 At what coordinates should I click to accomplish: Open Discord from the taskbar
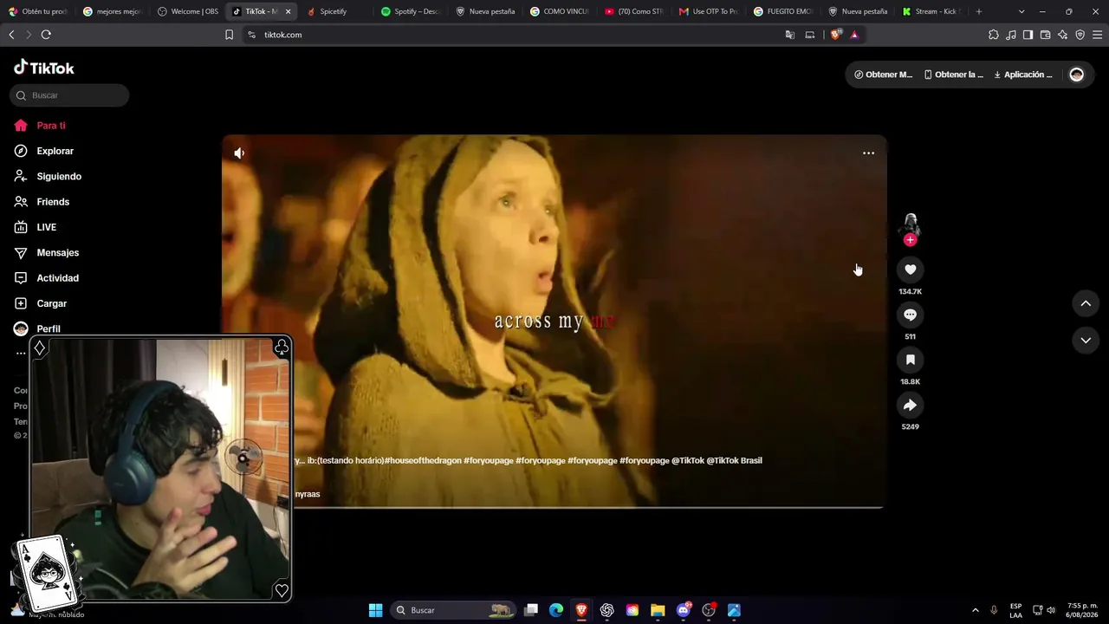tap(684, 610)
